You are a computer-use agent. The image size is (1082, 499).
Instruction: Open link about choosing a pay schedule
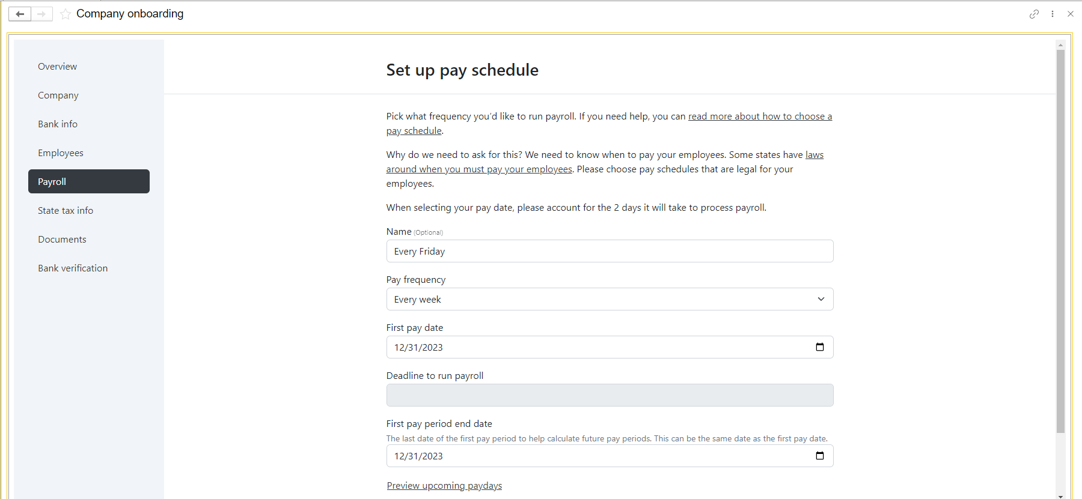(x=760, y=116)
